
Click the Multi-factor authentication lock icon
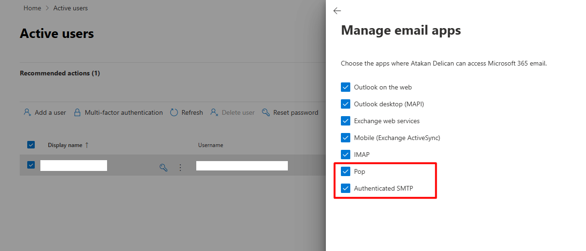77,112
